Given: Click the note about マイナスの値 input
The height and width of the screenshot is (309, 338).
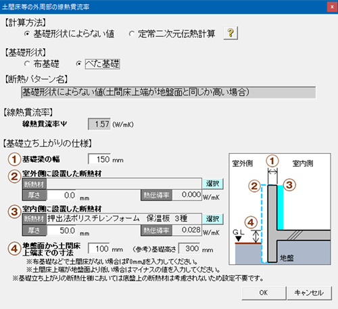Looking at the screenshot, I should click(x=123, y=270).
